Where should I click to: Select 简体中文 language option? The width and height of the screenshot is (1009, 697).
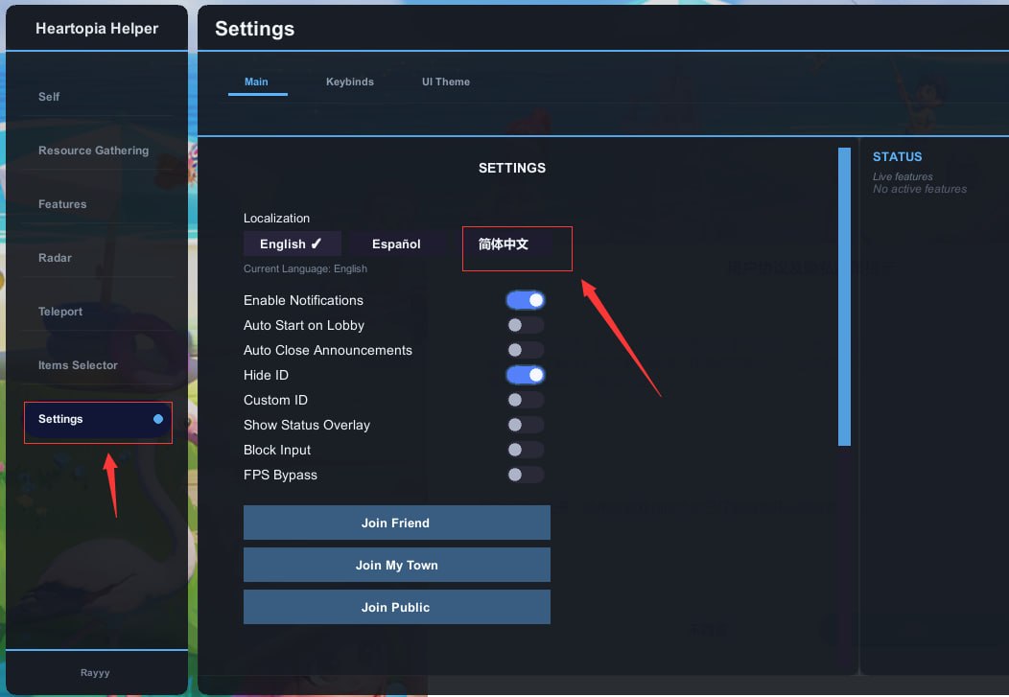click(504, 244)
